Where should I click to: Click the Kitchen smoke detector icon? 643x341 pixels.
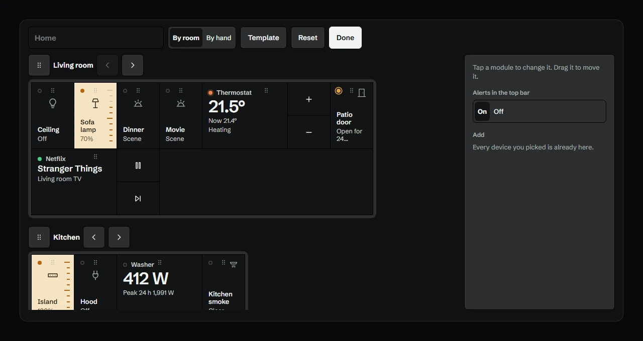point(234,264)
